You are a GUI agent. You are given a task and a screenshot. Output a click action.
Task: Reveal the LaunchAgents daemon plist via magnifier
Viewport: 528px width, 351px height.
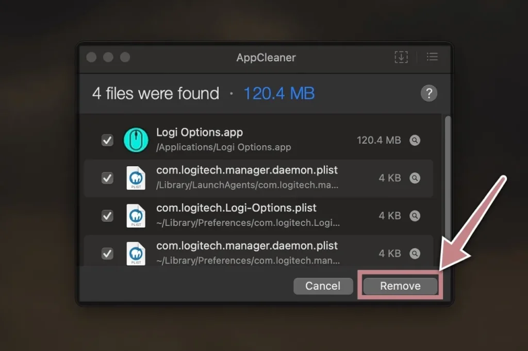415,178
